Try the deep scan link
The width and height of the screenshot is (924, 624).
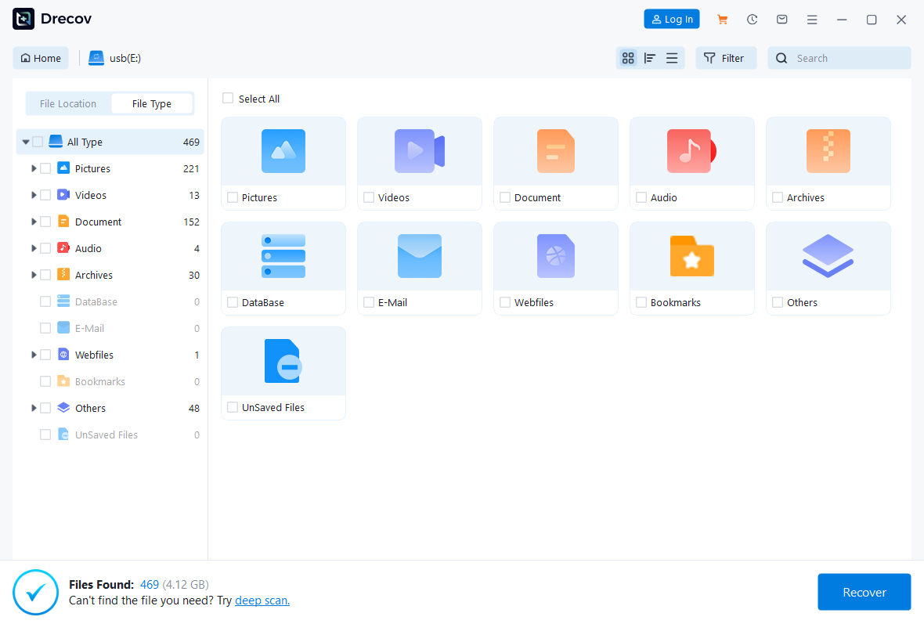262,600
